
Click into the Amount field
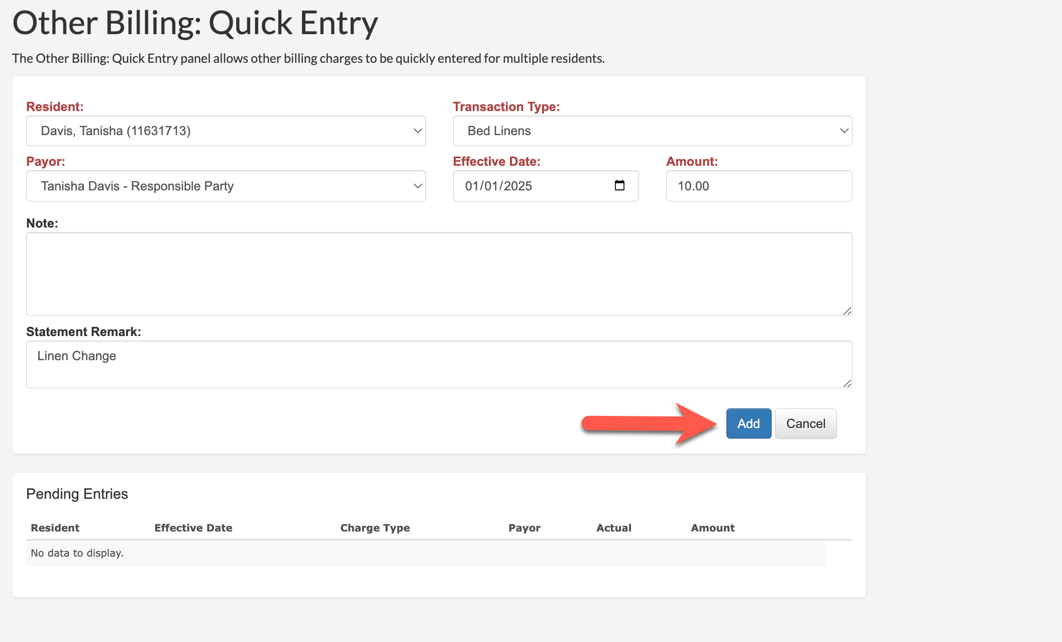pyautogui.click(x=759, y=186)
